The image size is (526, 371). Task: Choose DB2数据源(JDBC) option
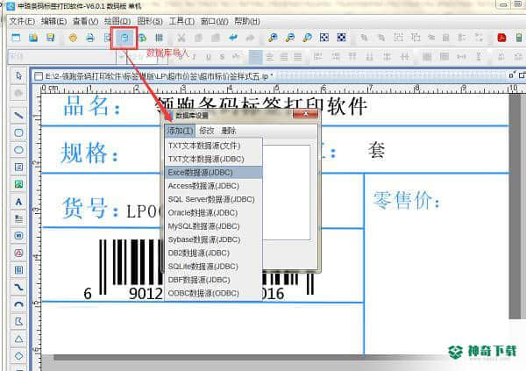coord(213,253)
